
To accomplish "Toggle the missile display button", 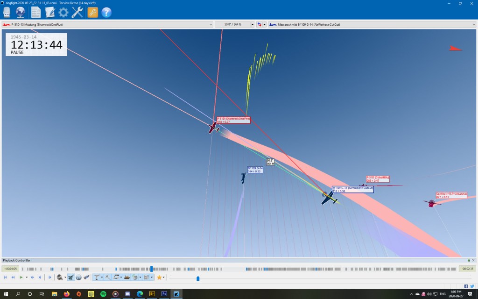I will (x=86, y=277).
